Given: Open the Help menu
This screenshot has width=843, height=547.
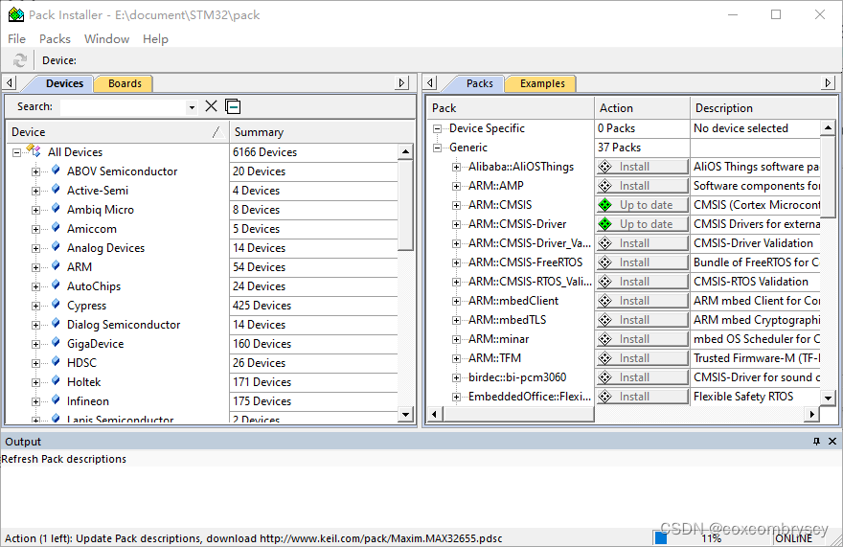Looking at the screenshot, I should click(x=155, y=38).
